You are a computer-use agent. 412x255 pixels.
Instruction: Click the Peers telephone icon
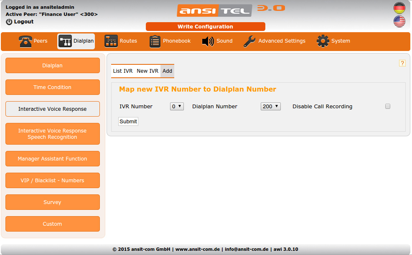tap(25, 41)
